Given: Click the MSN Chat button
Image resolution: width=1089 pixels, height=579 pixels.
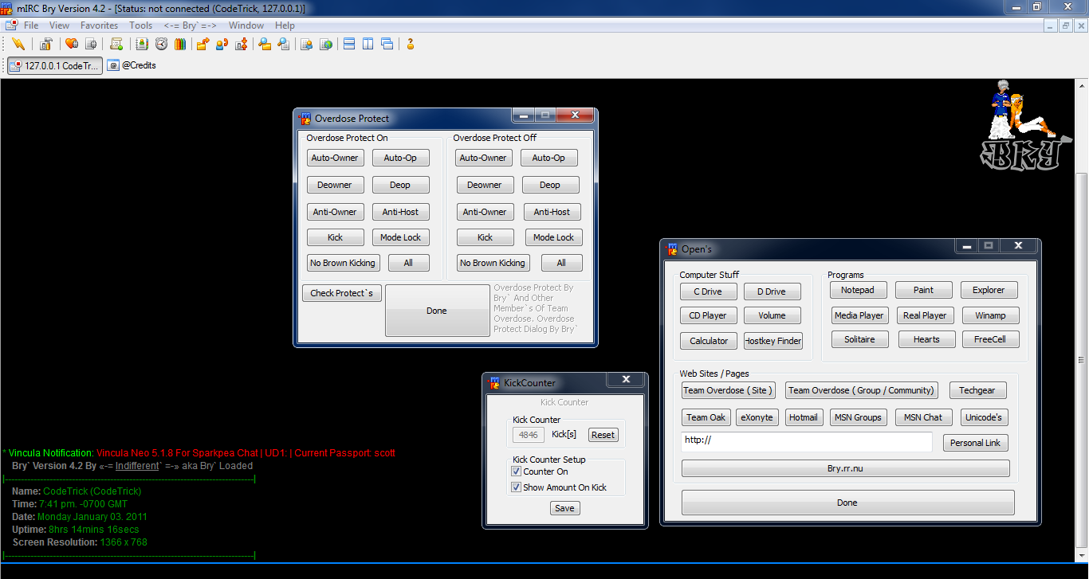Looking at the screenshot, I should point(923,417).
